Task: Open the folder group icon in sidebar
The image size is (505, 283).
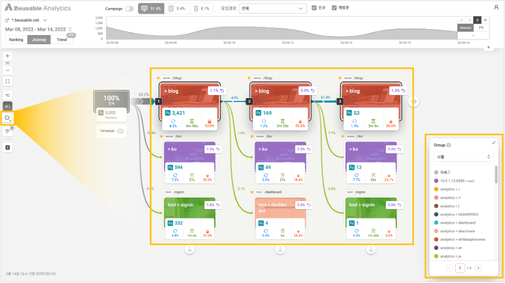Action: 7,118
